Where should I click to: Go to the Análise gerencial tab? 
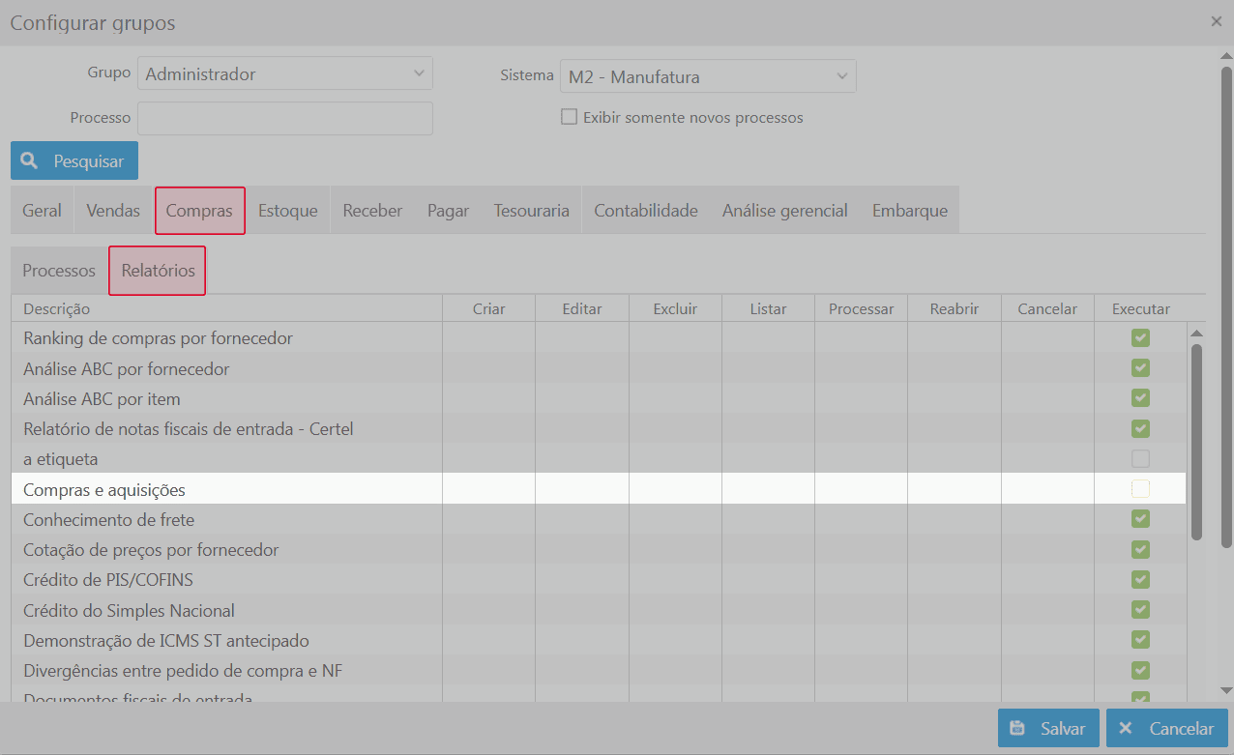[x=784, y=211]
